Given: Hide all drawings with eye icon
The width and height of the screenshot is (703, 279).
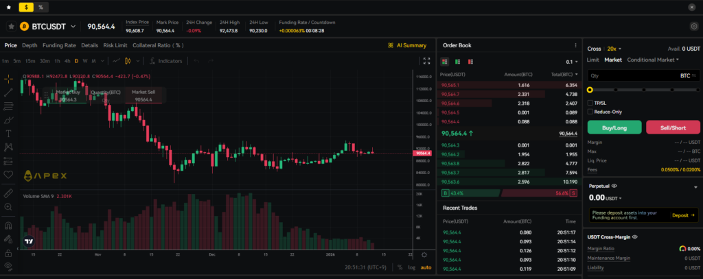Looking at the screenshot, I should point(8,267).
